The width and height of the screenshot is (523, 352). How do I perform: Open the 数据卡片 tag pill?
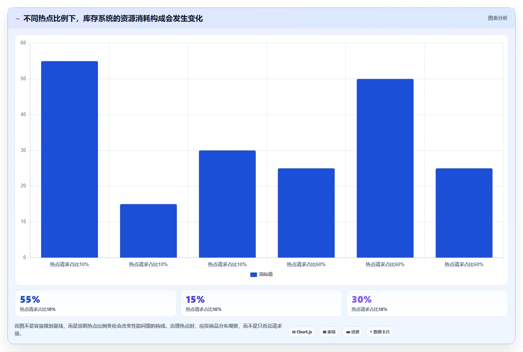click(379, 332)
